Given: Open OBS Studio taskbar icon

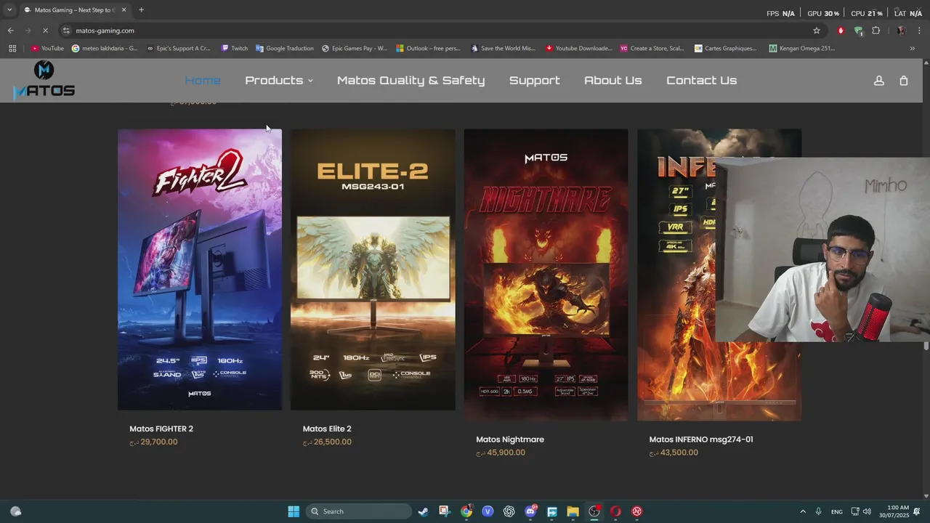Looking at the screenshot, I should pyautogui.click(x=594, y=511).
